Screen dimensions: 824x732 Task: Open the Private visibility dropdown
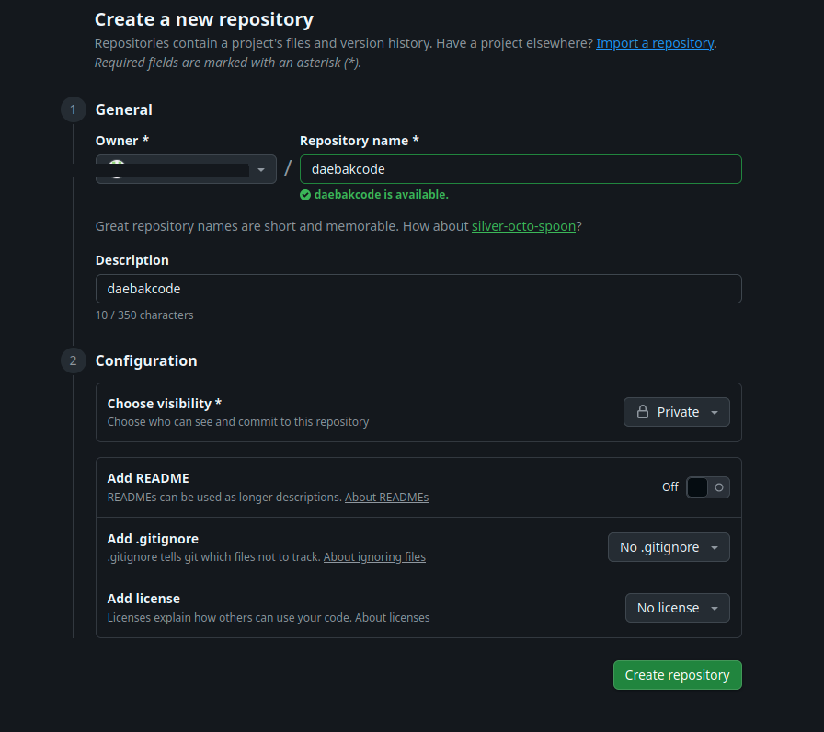point(677,412)
